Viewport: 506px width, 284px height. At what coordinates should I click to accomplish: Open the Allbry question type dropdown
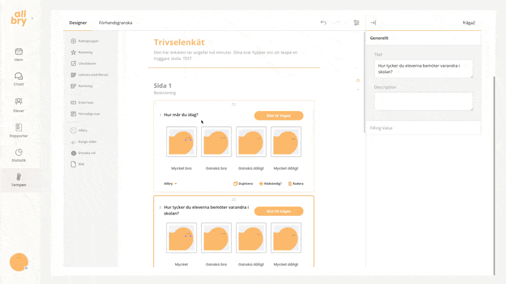pos(170,184)
